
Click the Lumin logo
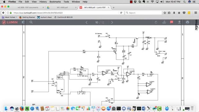point(10,22)
